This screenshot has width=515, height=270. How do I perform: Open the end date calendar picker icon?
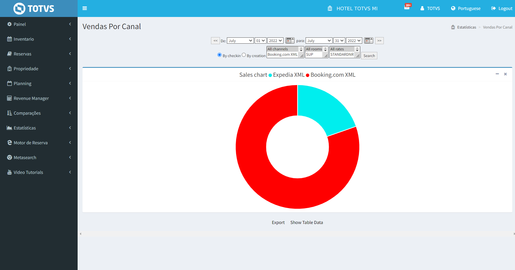(x=368, y=41)
